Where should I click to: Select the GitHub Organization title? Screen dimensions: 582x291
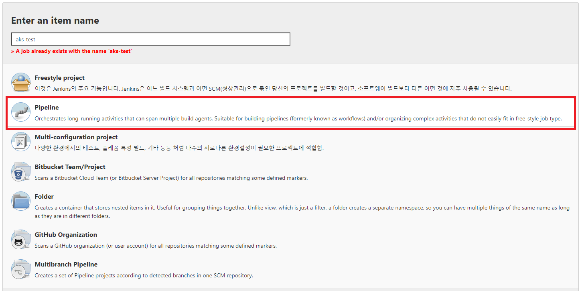(x=66, y=235)
